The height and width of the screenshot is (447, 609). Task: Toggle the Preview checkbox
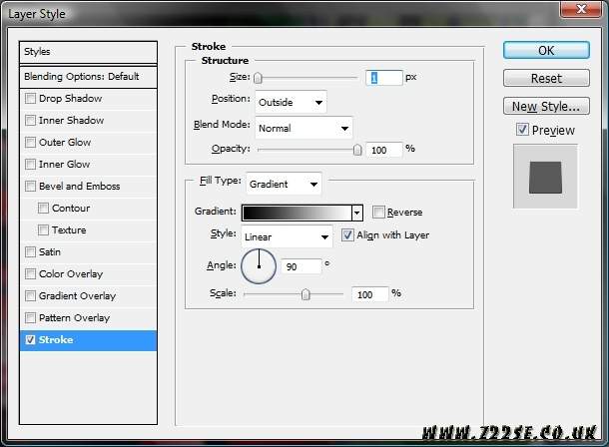click(x=522, y=130)
